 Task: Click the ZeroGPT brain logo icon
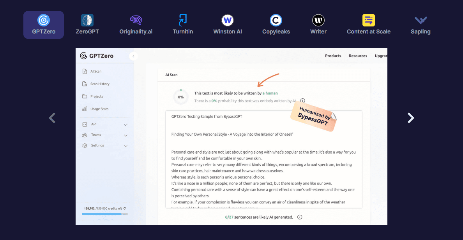87,20
